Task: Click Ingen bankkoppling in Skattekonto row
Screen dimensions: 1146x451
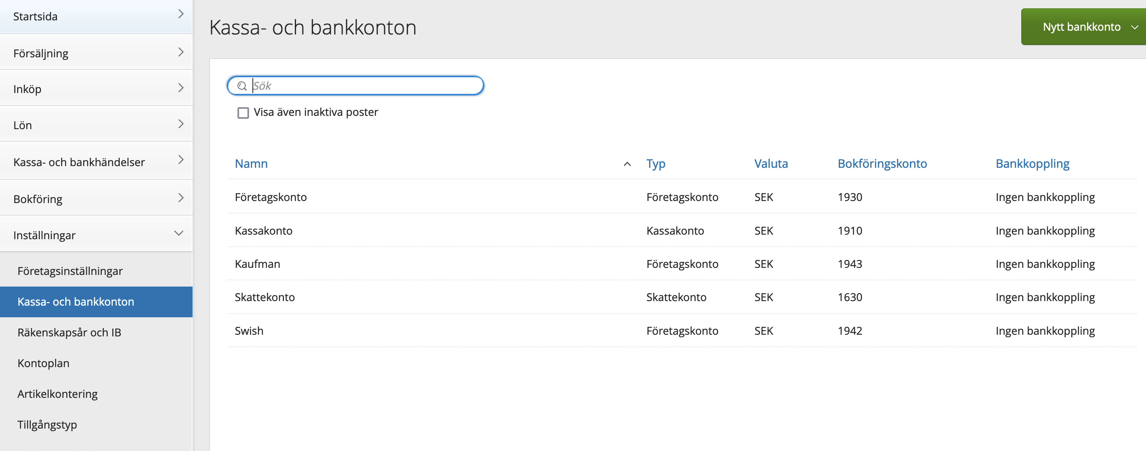Action: [1045, 298]
